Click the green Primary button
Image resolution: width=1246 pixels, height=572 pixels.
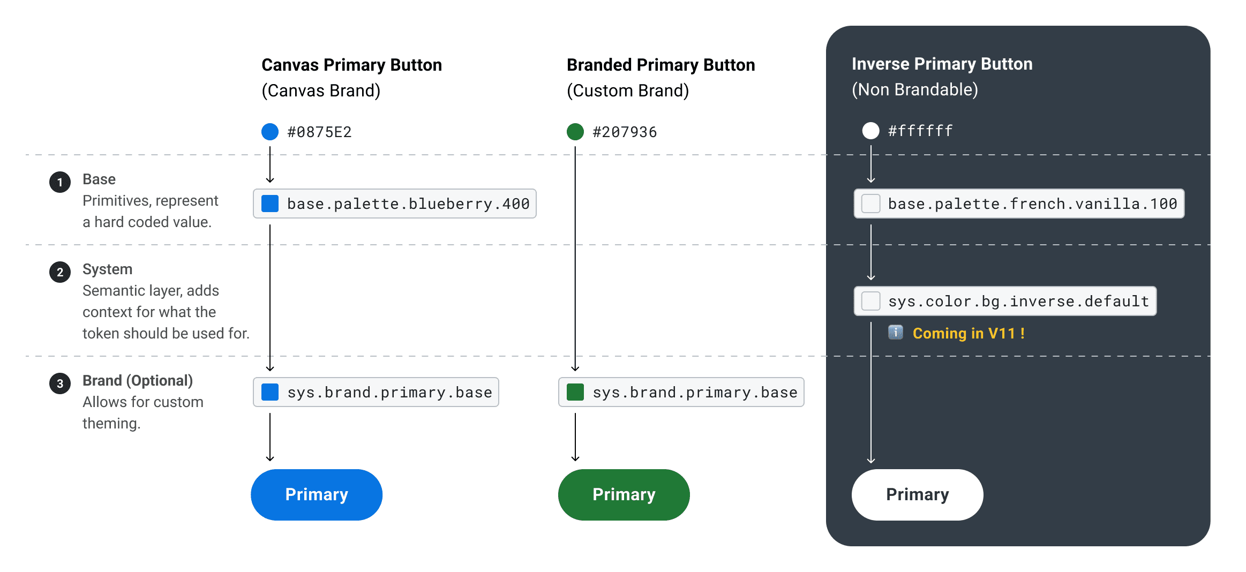click(x=624, y=494)
